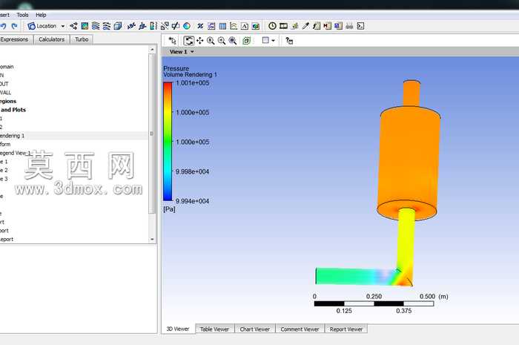The image size is (519, 345).
Task: Switch to the 3D Viewer tab
Action: pyautogui.click(x=178, y=329)
